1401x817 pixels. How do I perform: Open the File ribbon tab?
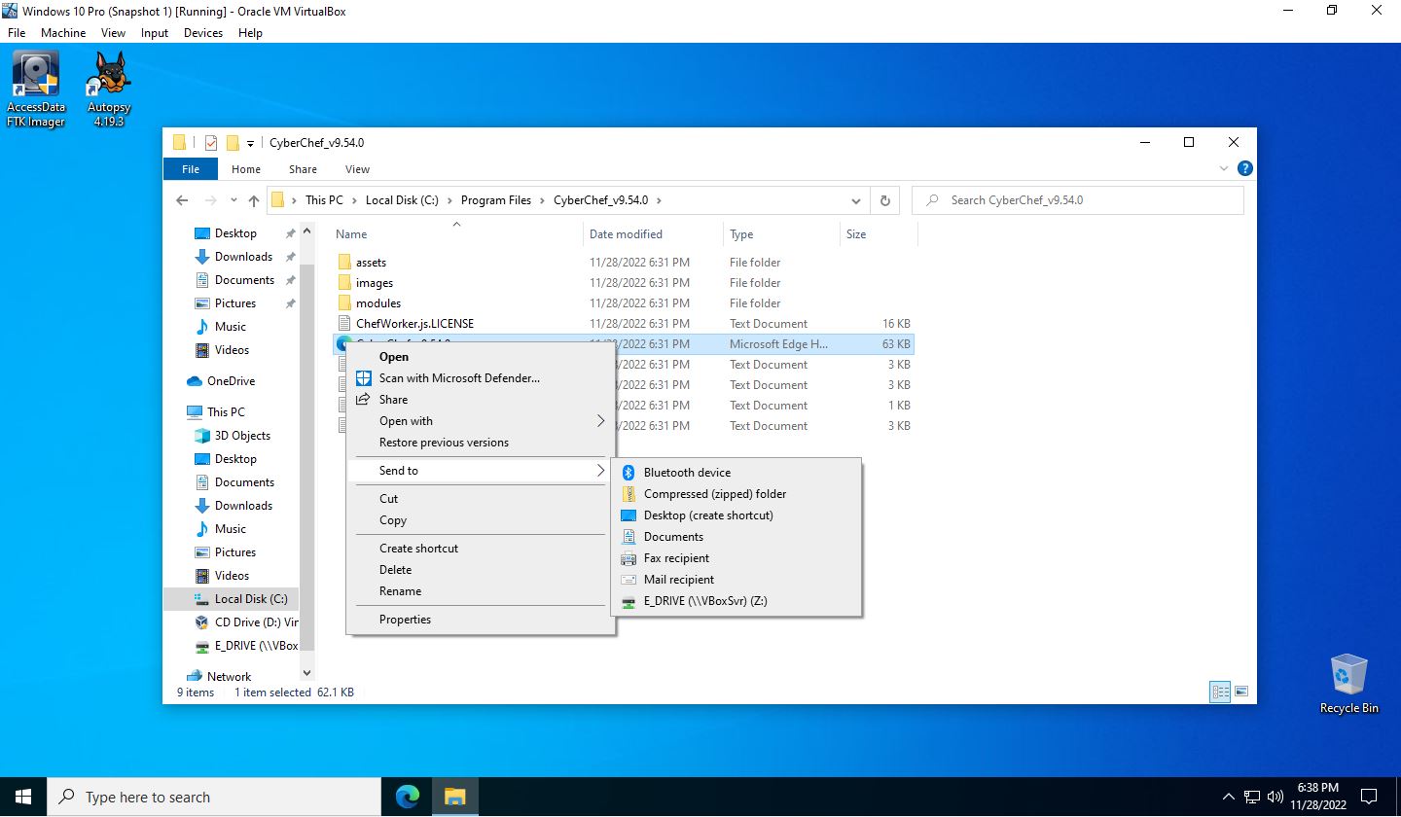coord(191,169)
